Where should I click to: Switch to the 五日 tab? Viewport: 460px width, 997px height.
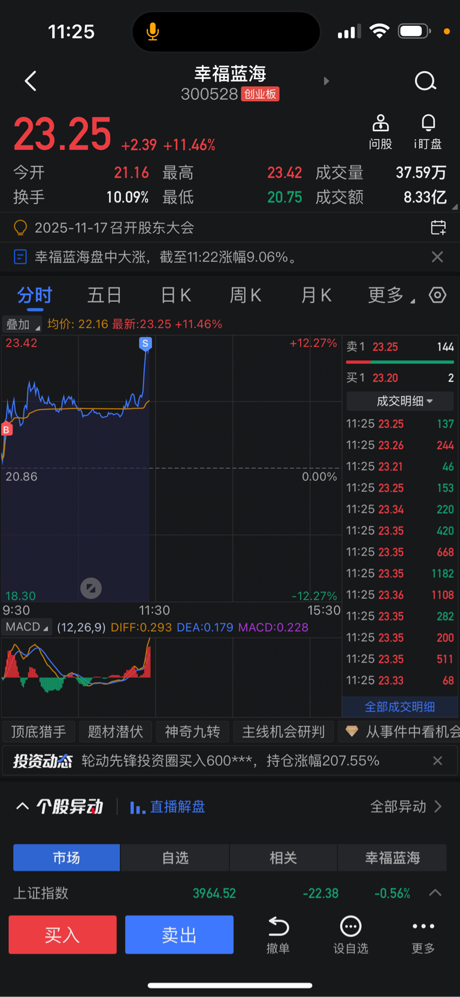[x=105, y=295]
